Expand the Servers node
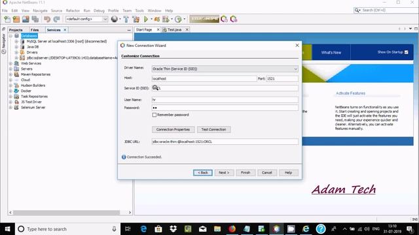The height and width of the screenshot is (235, 419). click(x=10, y=69)
